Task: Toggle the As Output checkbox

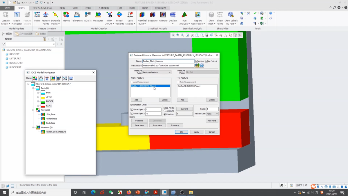Action: point(206,61)
